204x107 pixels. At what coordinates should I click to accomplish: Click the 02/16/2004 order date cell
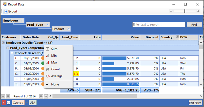click(x=30, y=58)
